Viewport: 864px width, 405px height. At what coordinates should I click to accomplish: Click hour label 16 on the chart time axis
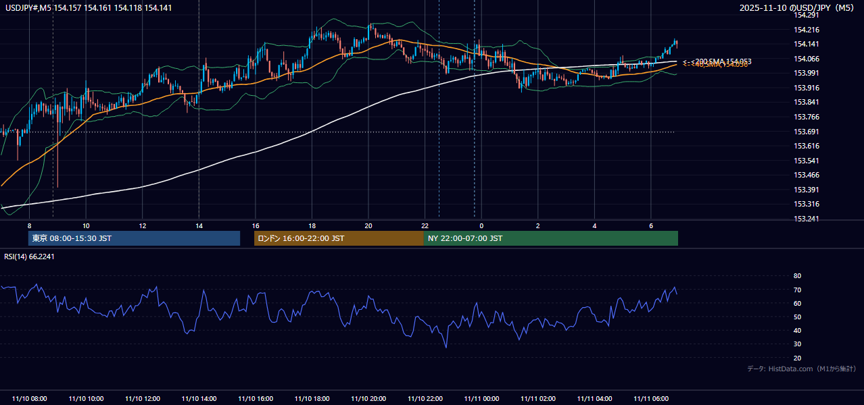[x=256, y=225]
